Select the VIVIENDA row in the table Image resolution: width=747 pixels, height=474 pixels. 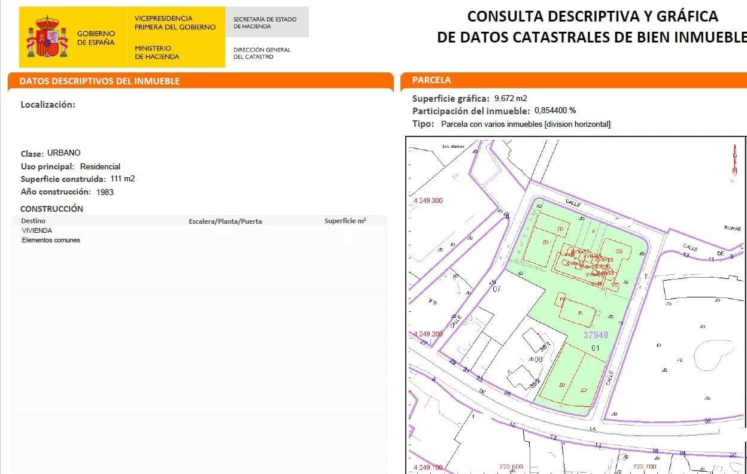[38, 230]
